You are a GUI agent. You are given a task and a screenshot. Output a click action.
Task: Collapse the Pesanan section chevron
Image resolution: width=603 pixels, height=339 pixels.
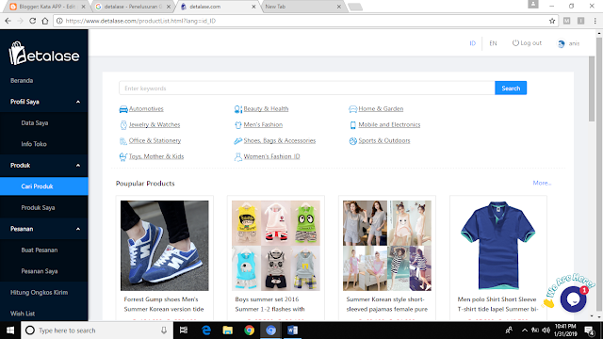78,229
